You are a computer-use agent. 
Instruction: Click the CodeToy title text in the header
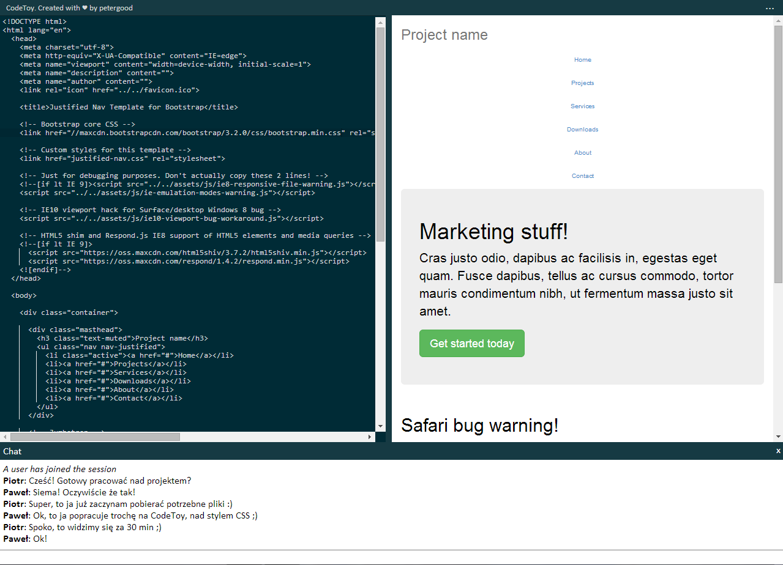click(69, 8)
